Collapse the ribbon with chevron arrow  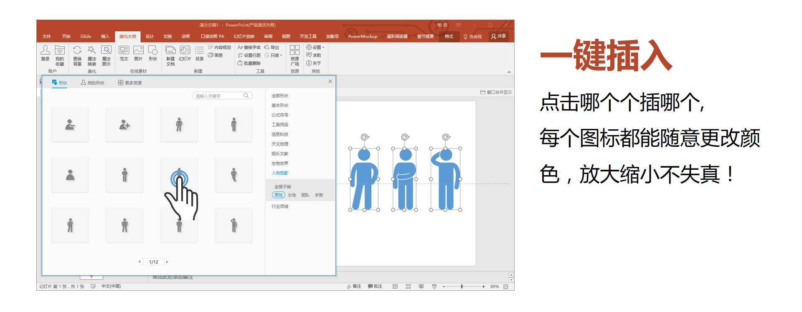(509, 72)
